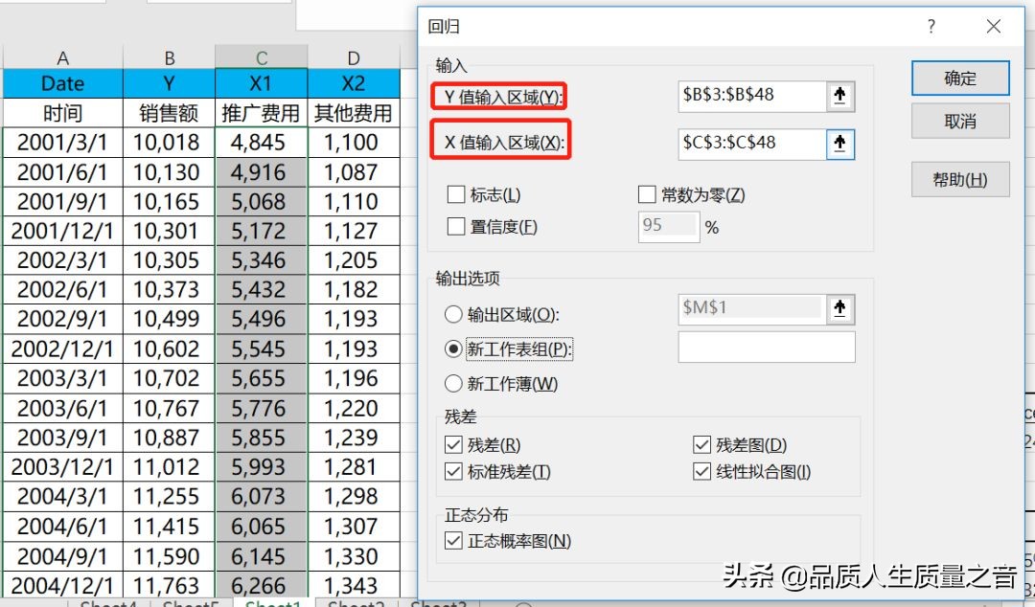Disable the 残差图(D) residual plots checkbox
Viewport: 1035px width, 607px height.
(702, 444)
